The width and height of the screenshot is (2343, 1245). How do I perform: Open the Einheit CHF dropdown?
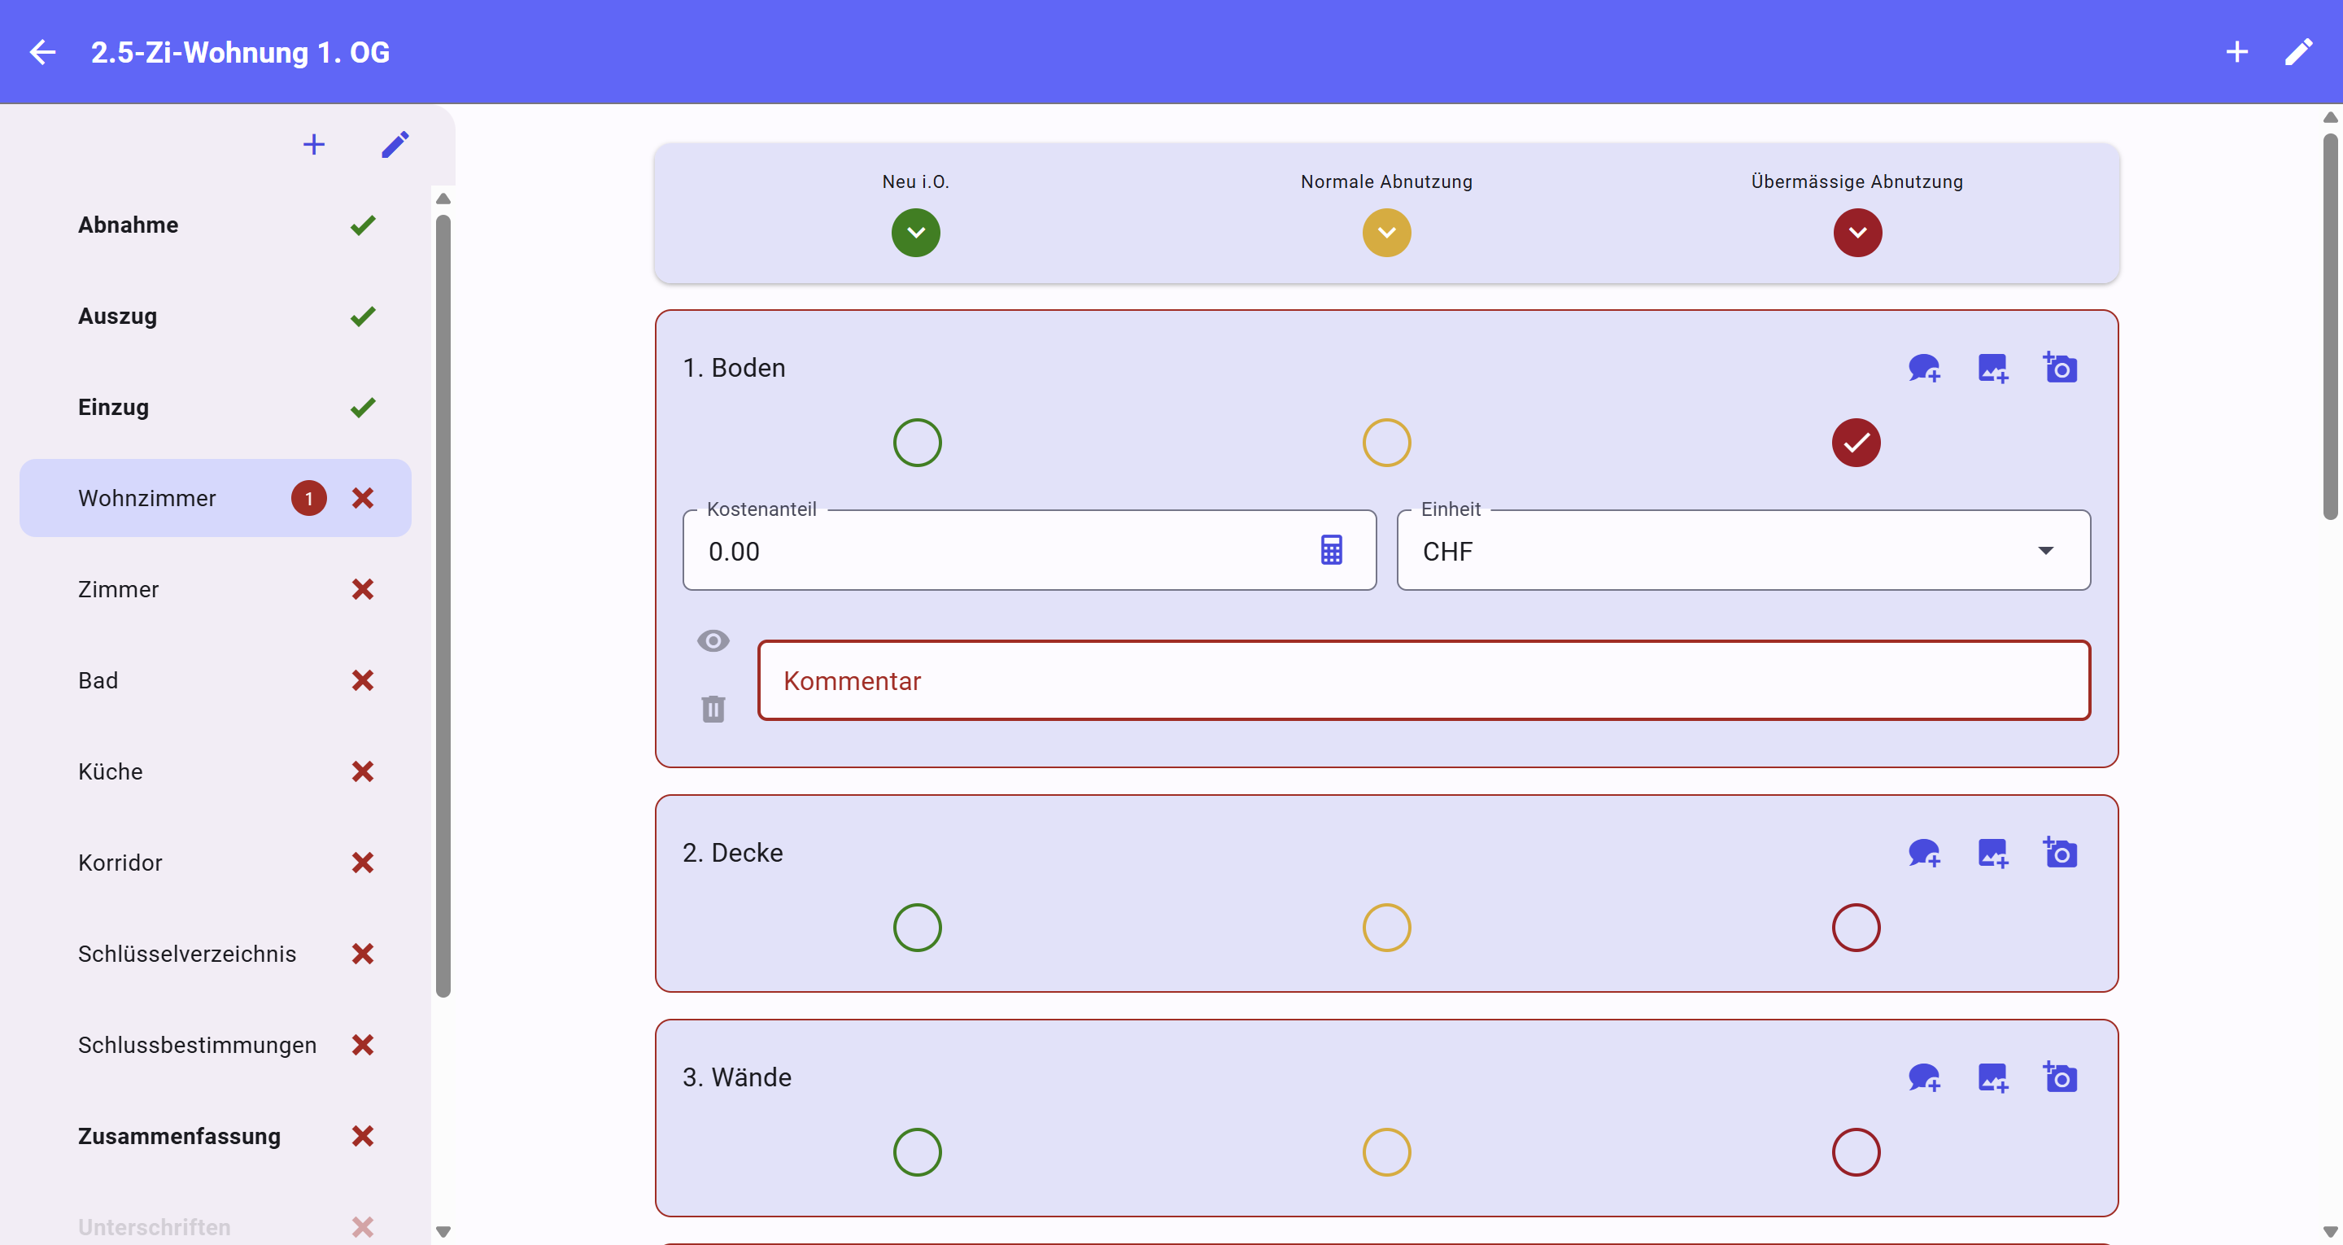1743,550
